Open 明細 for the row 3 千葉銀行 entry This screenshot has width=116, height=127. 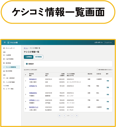click(x=108, y=94)
